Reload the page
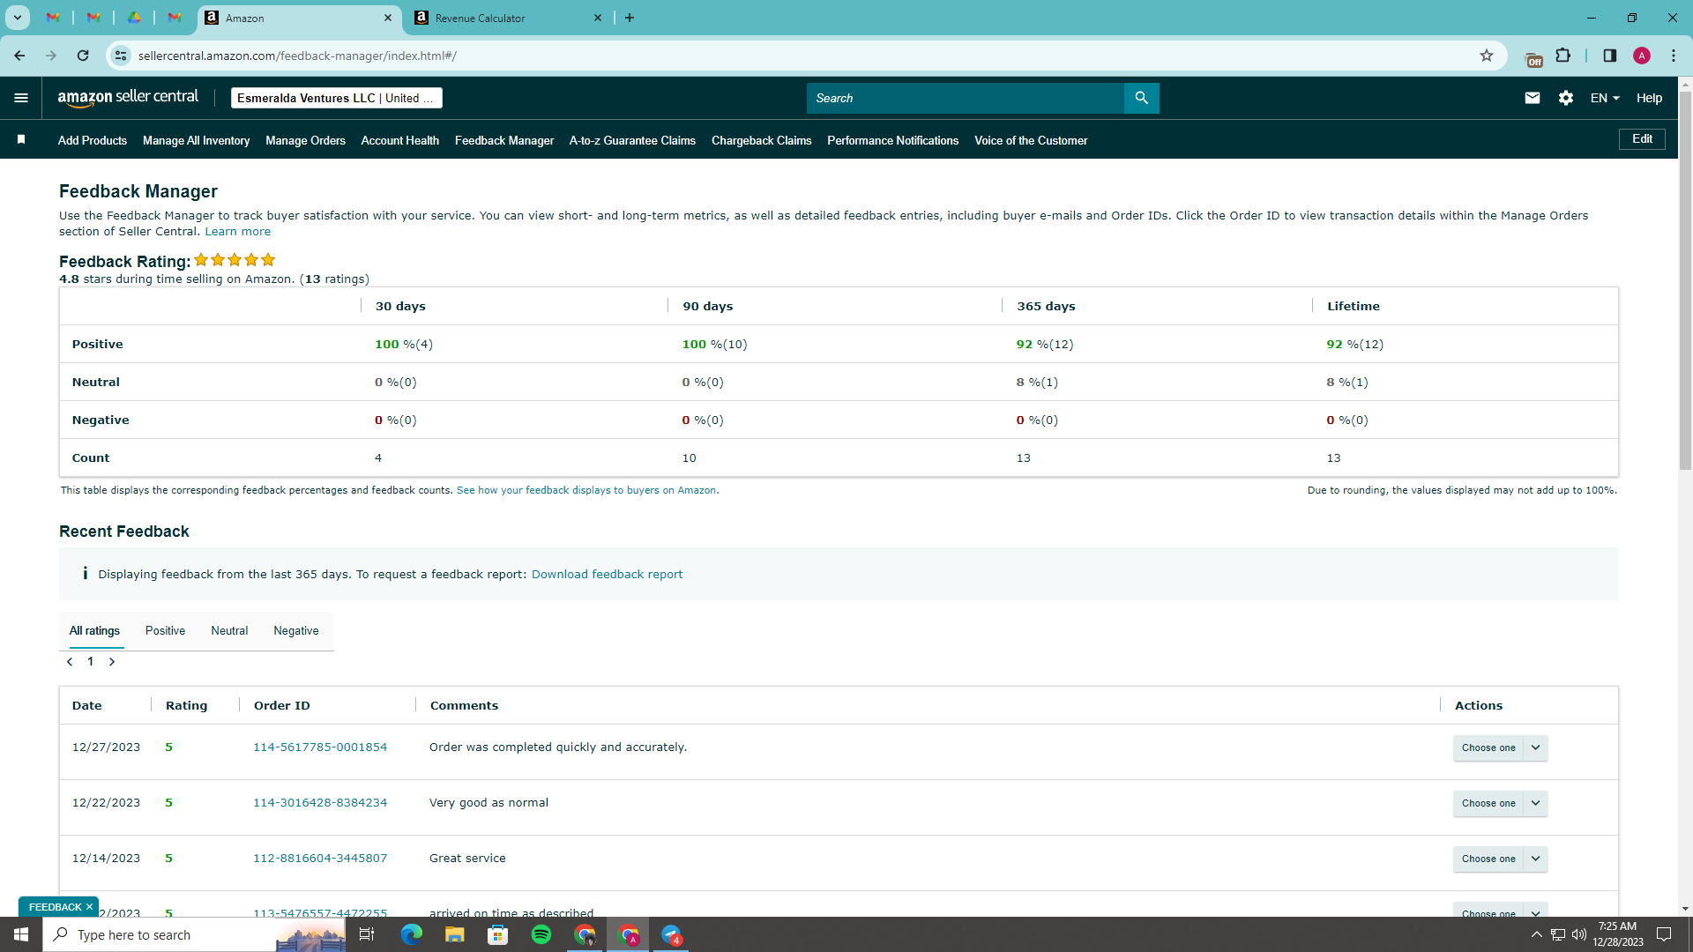The height and width of the screenshot is (952, 1693). tap(83, 56)
